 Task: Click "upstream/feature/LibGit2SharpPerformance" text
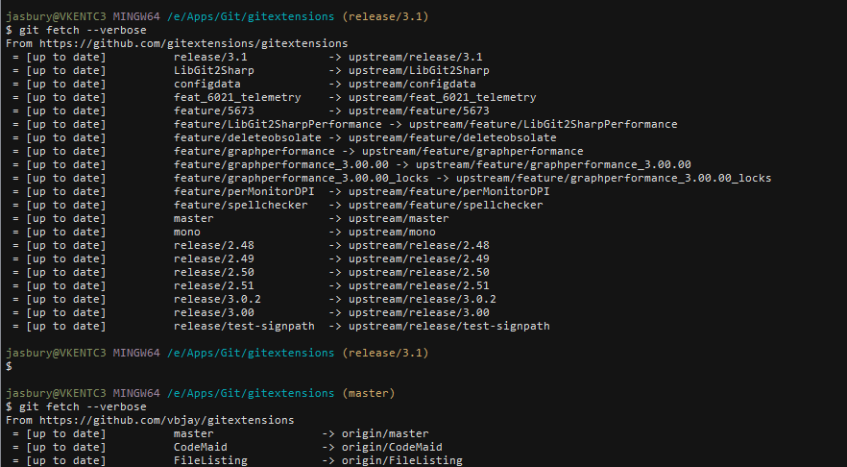coord(543,124)
